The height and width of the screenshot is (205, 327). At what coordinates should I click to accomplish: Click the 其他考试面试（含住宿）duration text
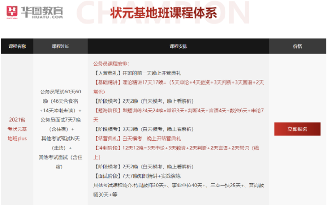(x=61, y=162)
